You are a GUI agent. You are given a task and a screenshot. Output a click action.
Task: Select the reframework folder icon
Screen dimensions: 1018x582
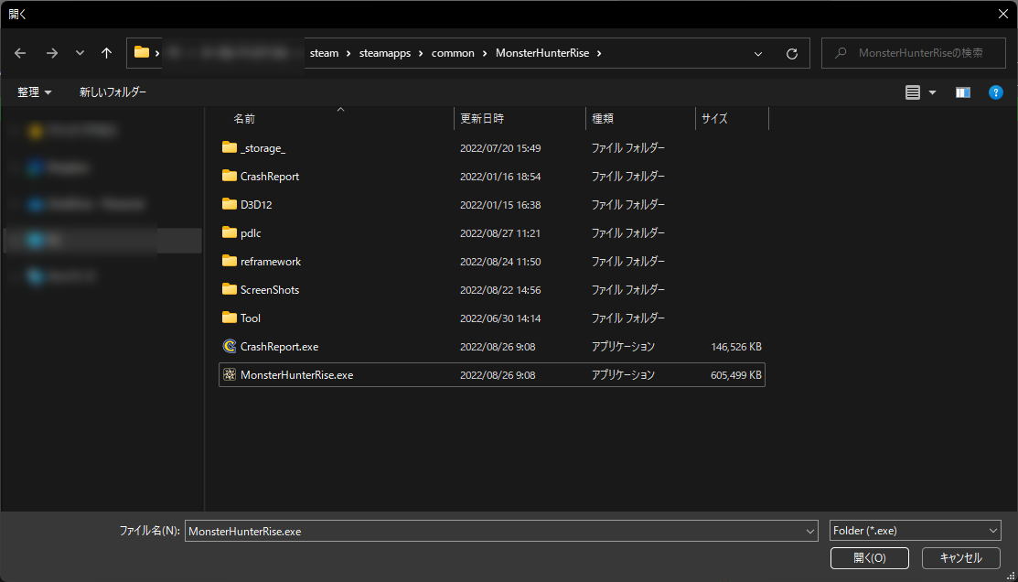[230, 261]
